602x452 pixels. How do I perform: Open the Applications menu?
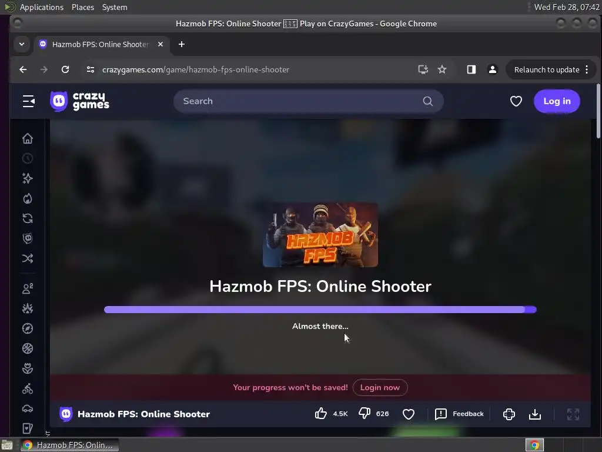[x=42, y=7]
